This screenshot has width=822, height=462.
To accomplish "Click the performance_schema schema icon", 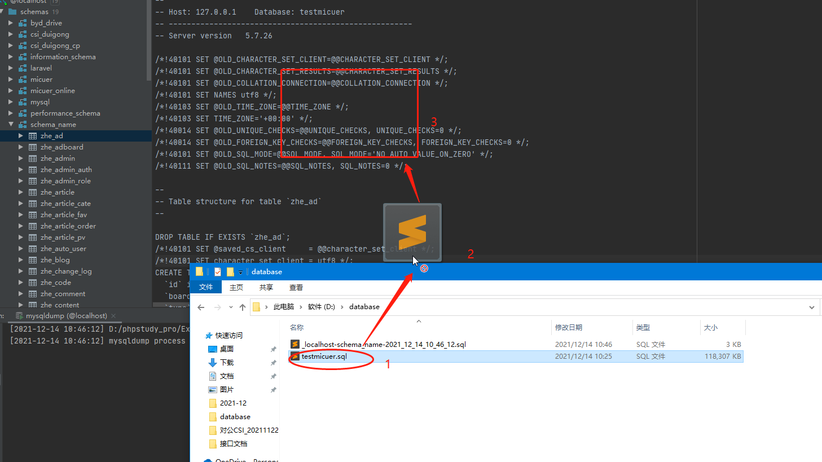I will click(x=23, y=113).
